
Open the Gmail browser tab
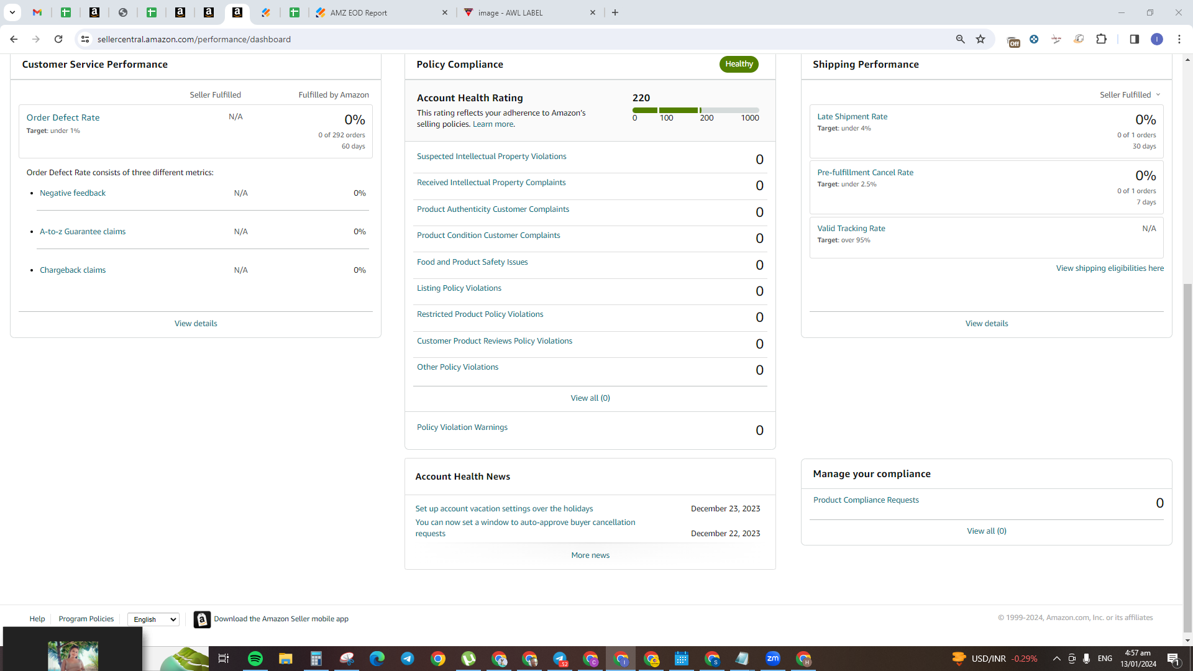(x=37, y=12)
